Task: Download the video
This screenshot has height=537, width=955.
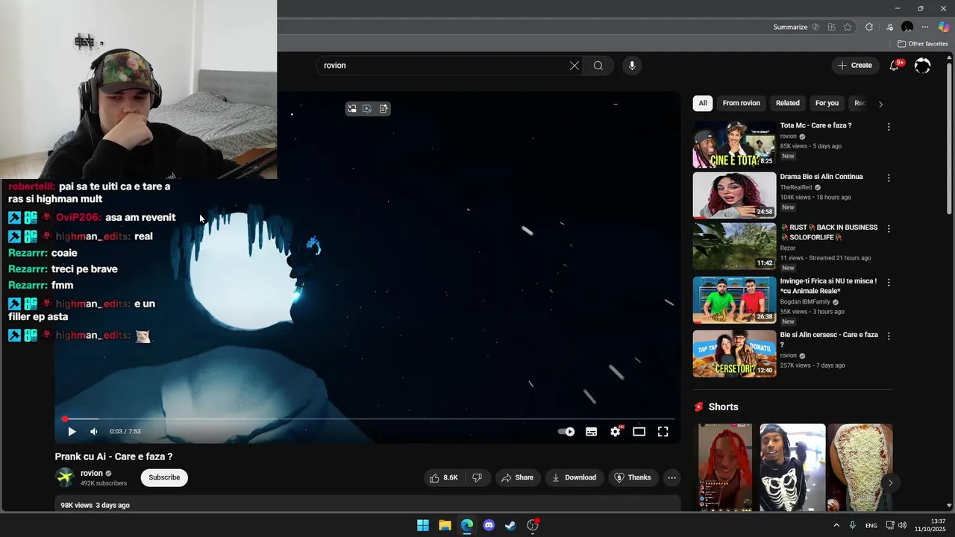Action: 574,477
